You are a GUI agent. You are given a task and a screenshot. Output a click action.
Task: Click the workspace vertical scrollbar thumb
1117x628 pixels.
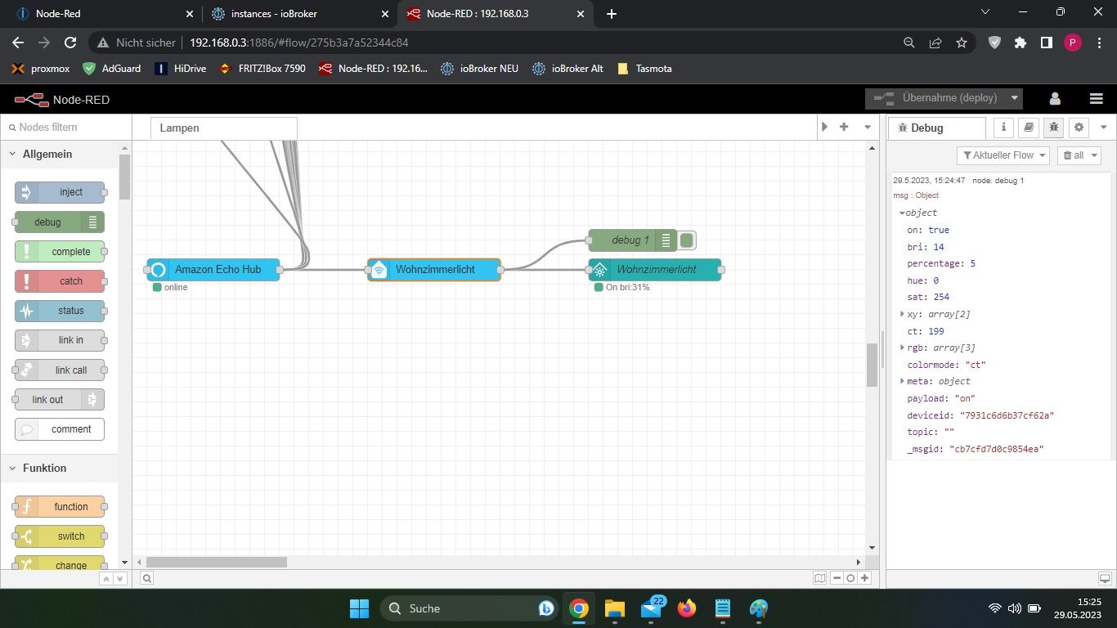pyautogui.click(x=872, y=365)
